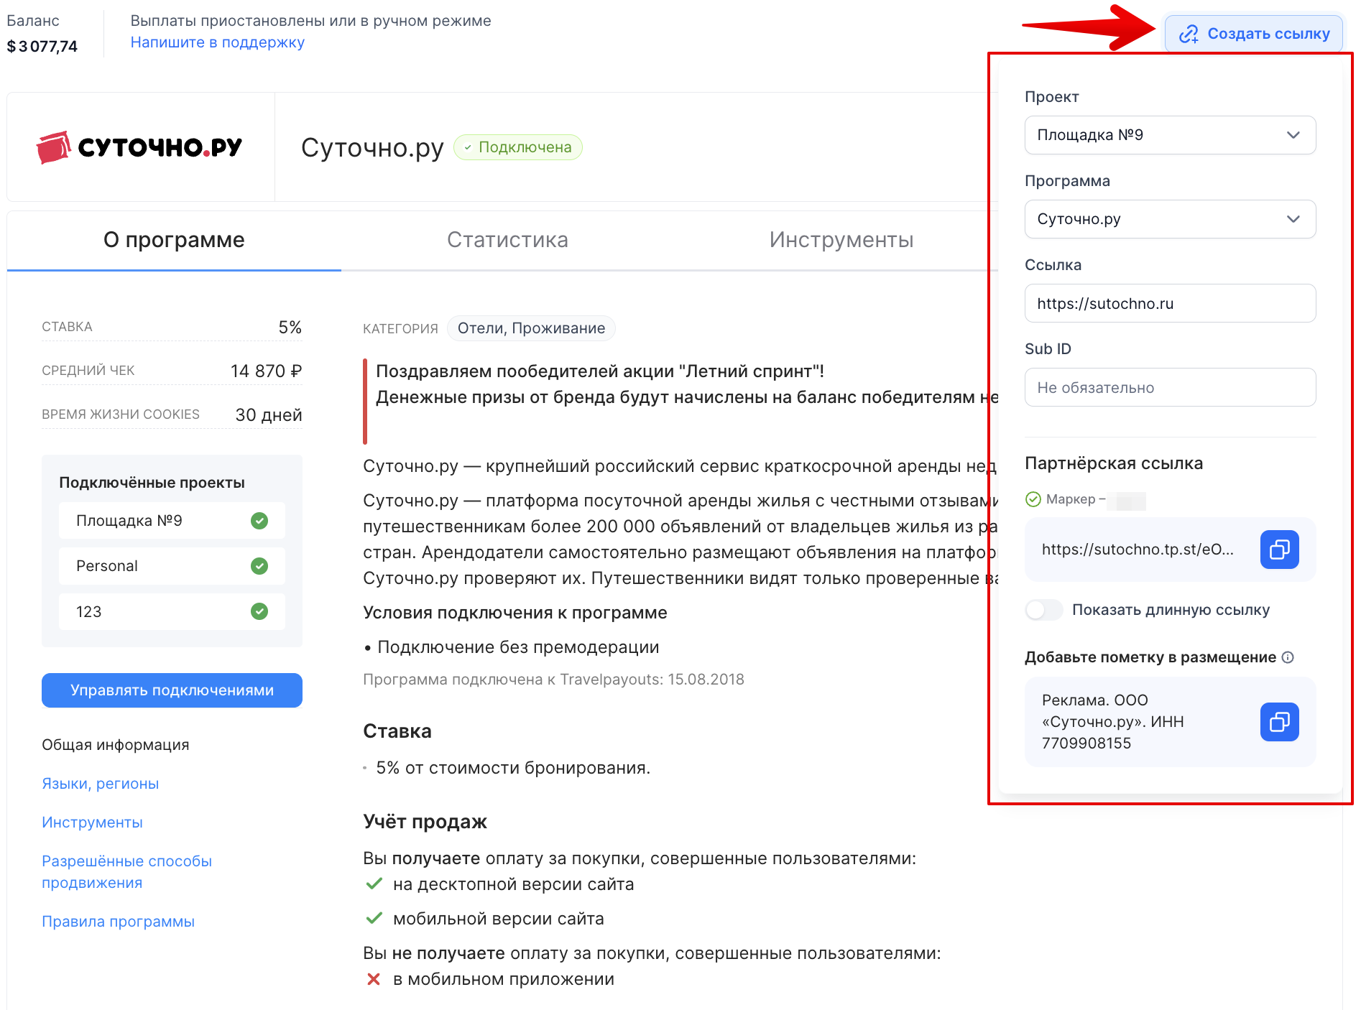The image size is (1361, 1010).
Task: Select the 123 connected project row
Action: [x=172, y=611]
